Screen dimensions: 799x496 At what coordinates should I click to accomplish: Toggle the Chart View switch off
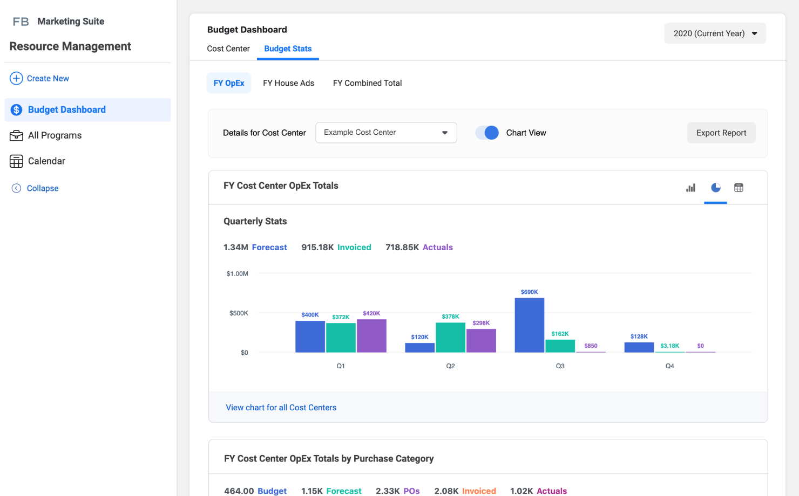tap(487, 133)
